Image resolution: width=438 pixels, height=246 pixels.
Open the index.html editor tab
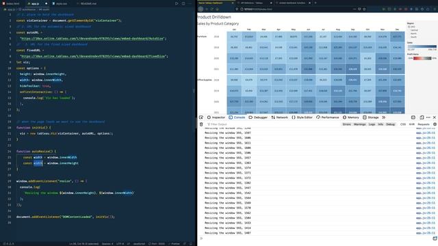point(10,3)
